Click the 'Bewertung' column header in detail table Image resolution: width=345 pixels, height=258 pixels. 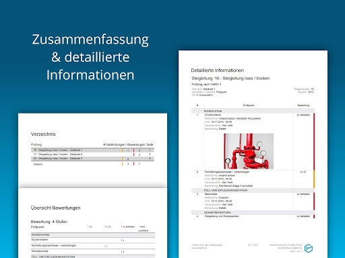tap(303, 105)
